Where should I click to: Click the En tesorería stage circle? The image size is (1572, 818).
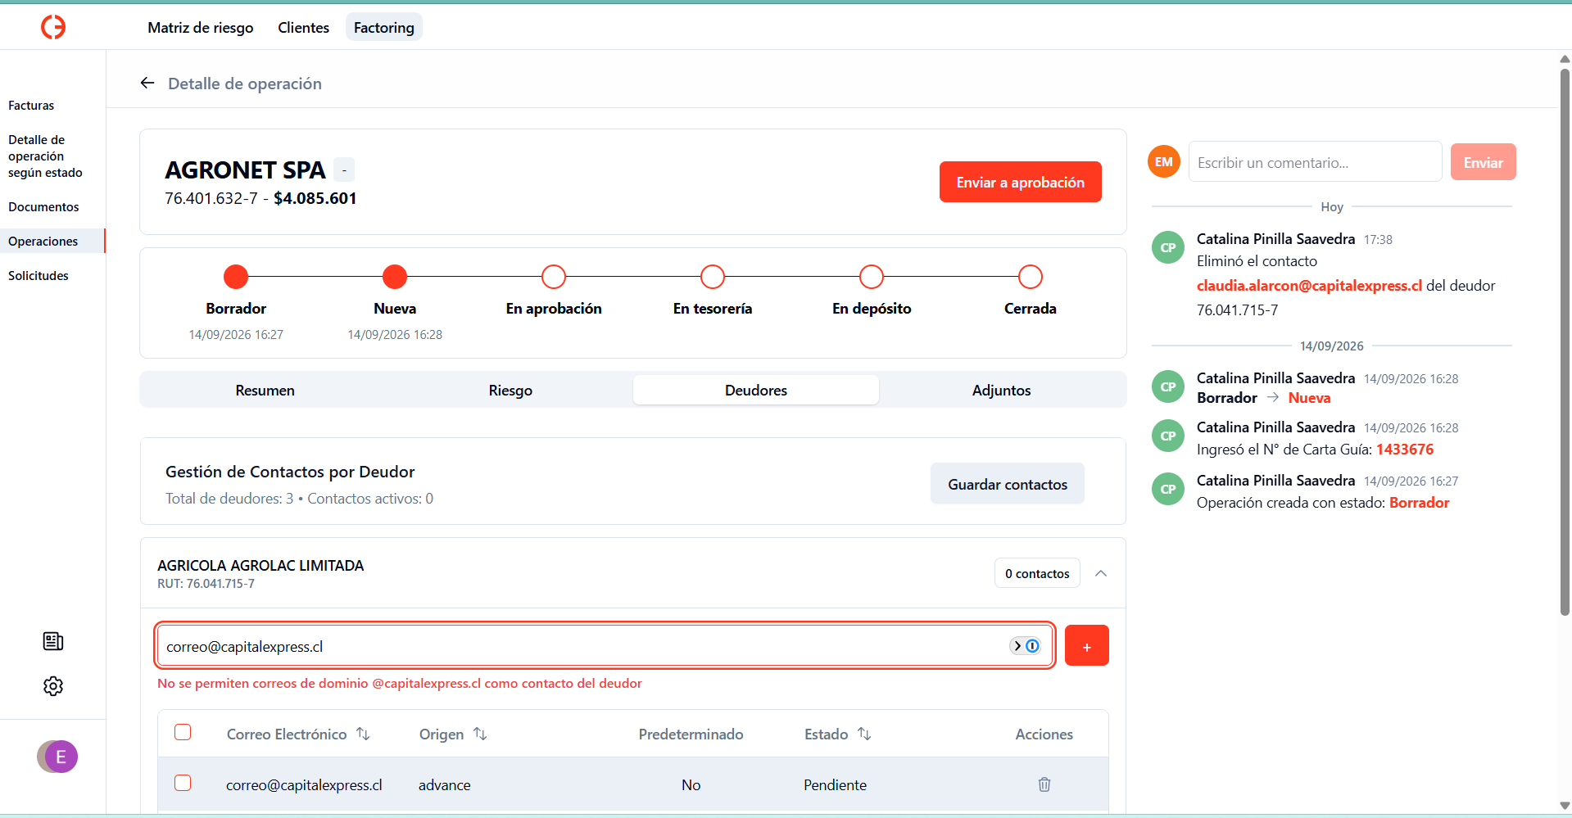click(x=713, y=277)
